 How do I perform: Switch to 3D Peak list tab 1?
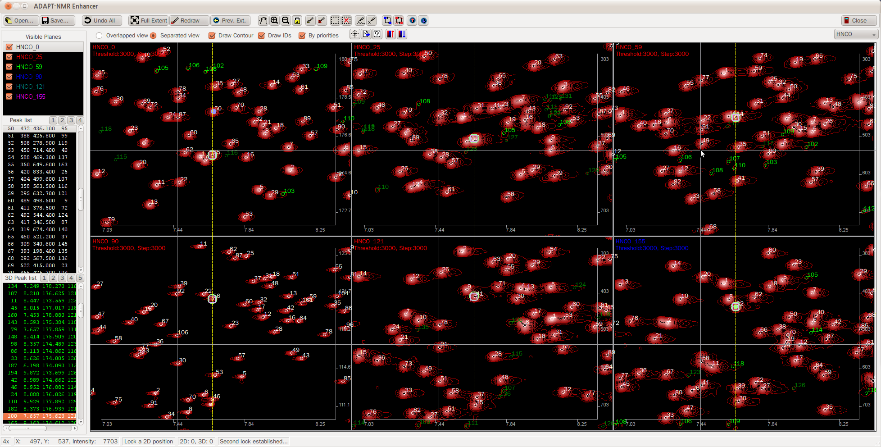[44, 278]
